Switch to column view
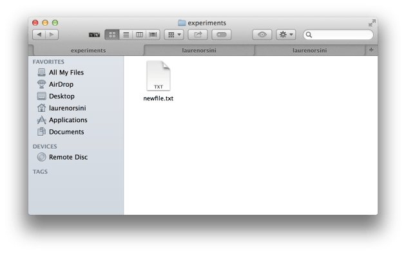 tap(139, 35)
